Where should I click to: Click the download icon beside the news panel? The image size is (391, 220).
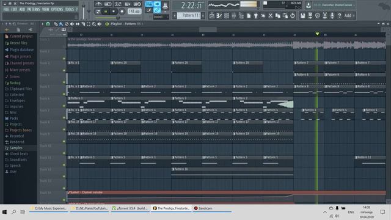point(309,5)
